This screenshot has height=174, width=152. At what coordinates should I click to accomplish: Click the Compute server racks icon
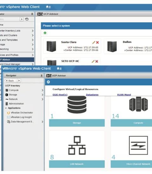[138, 104]
